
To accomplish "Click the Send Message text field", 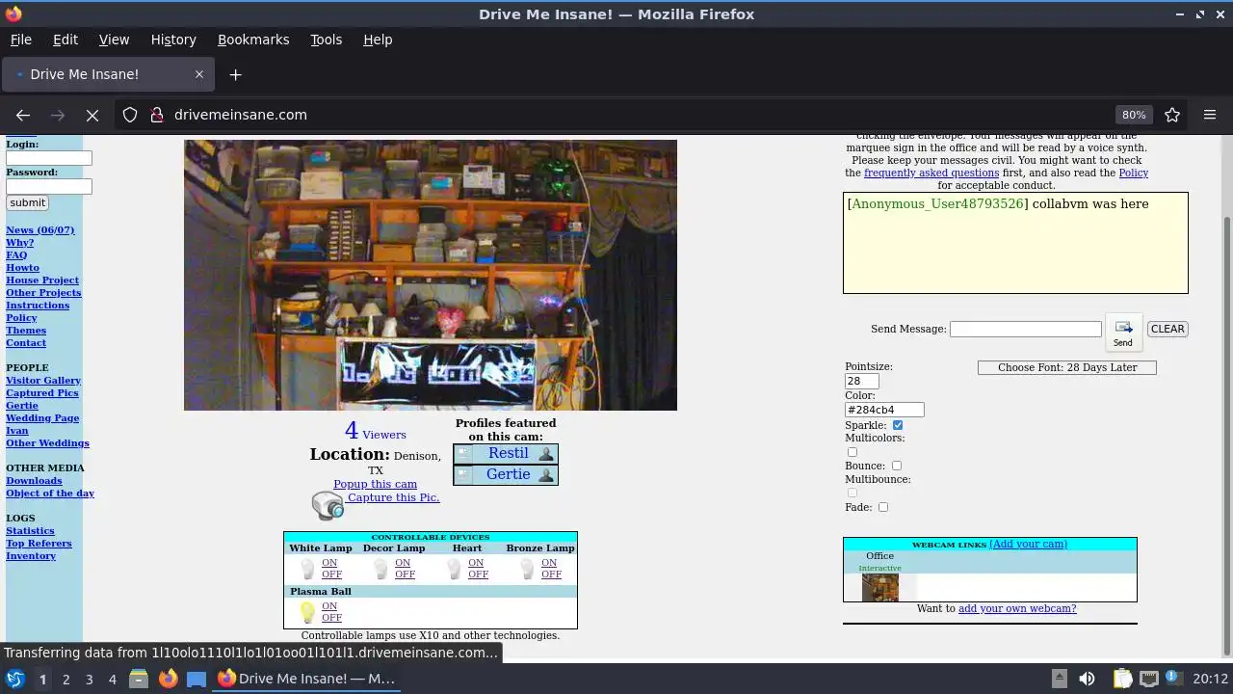I will pyautogui.click(x=1026, y=329).
